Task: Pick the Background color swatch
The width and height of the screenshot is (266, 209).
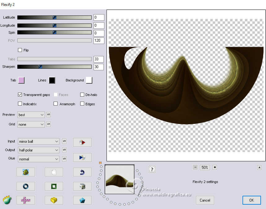Action: pyautogui.click(x=89, y=80)
